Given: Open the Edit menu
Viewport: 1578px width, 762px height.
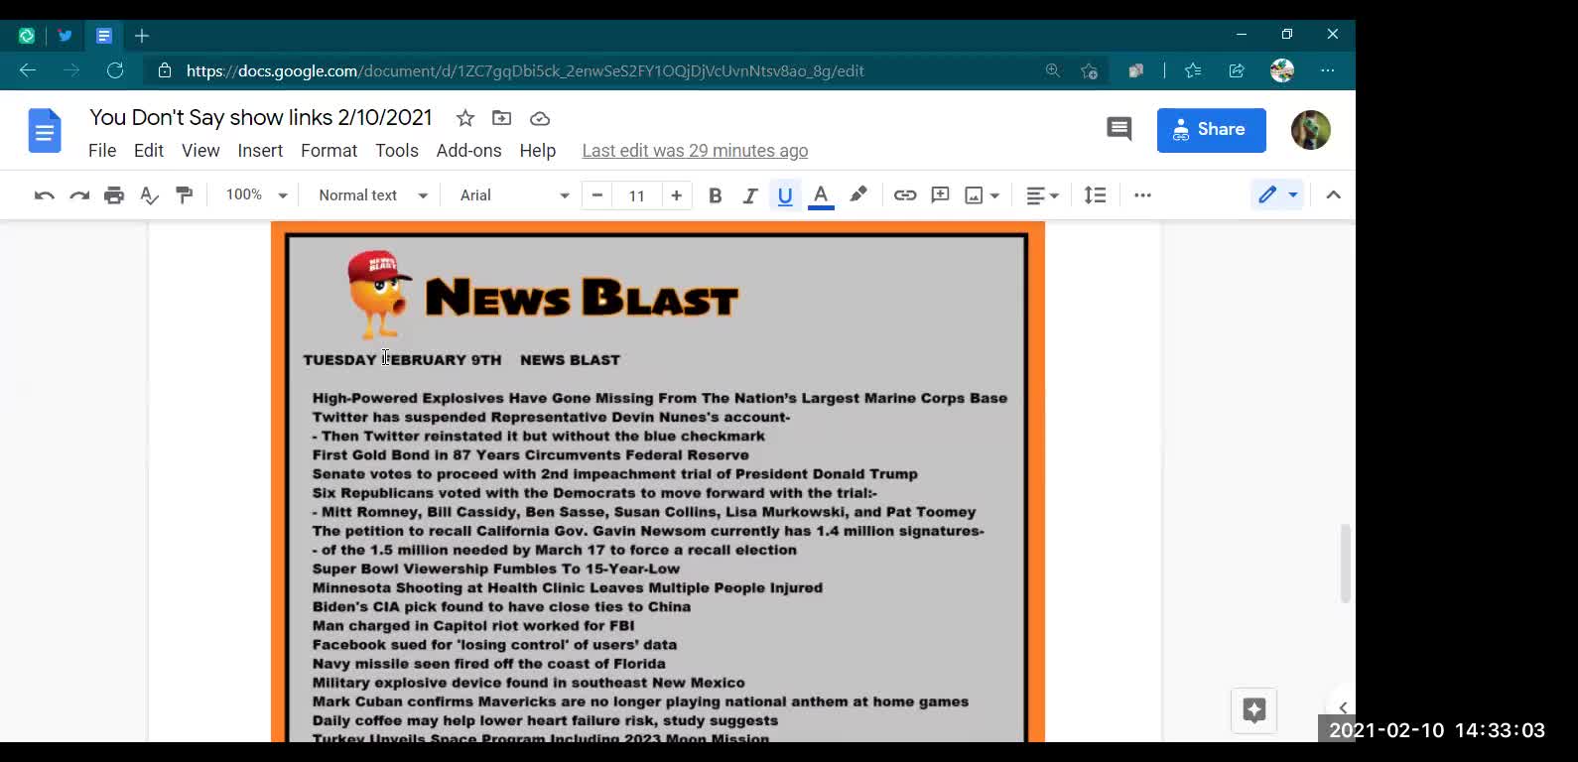Looking at the screenshot, I should (149, 151).
